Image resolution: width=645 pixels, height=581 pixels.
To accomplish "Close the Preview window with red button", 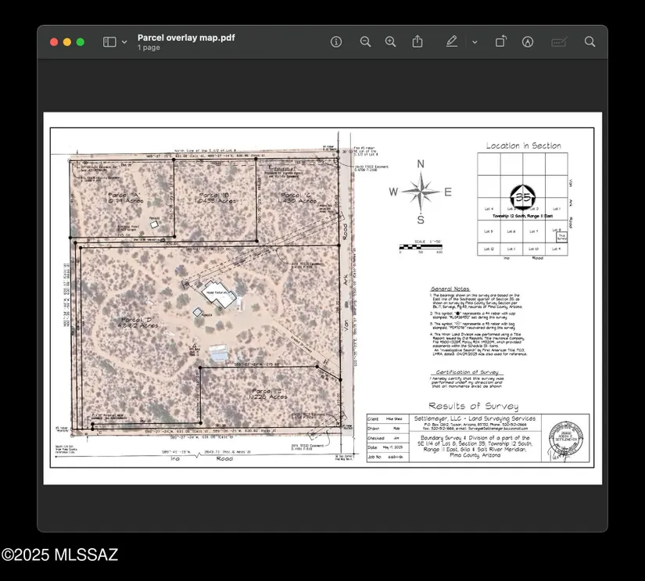I will tap(54, 42).
